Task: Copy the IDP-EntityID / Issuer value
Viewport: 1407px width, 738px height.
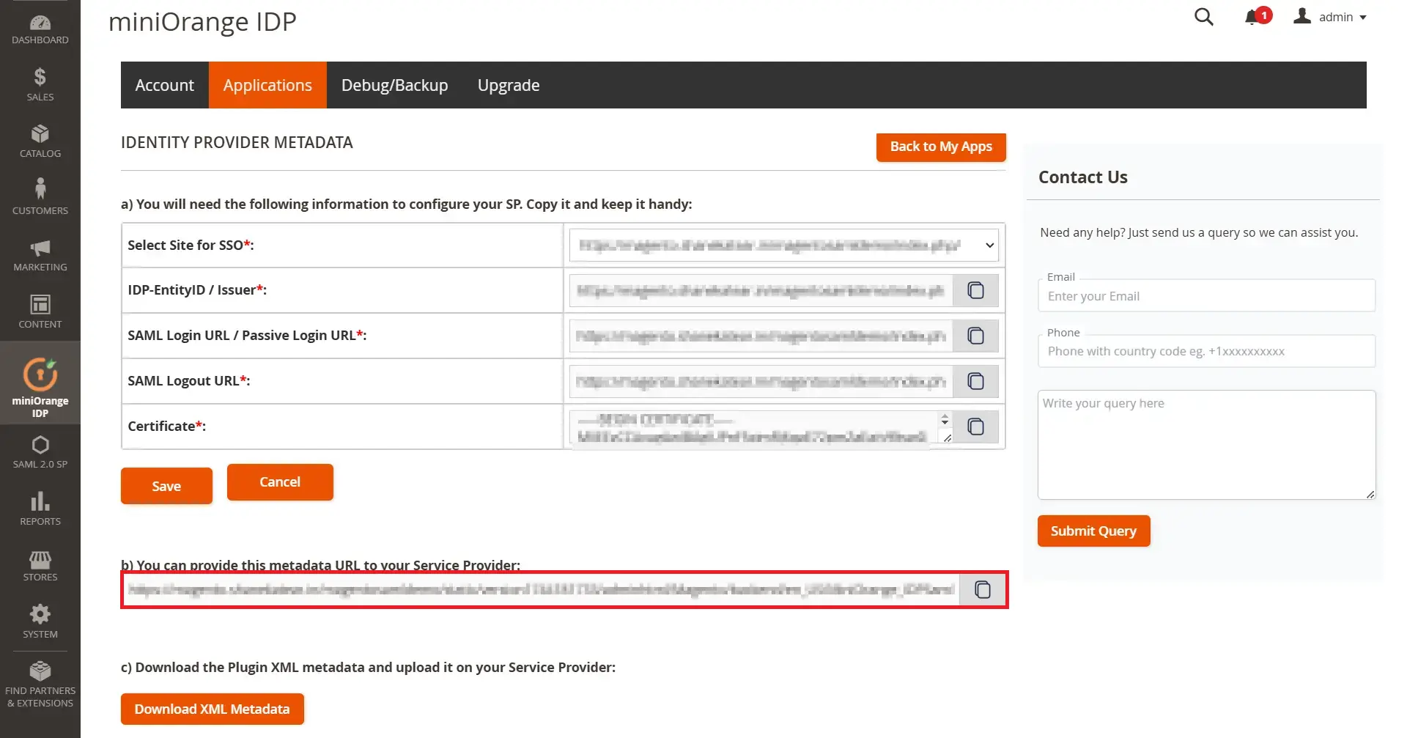Action: pos(975,290)
